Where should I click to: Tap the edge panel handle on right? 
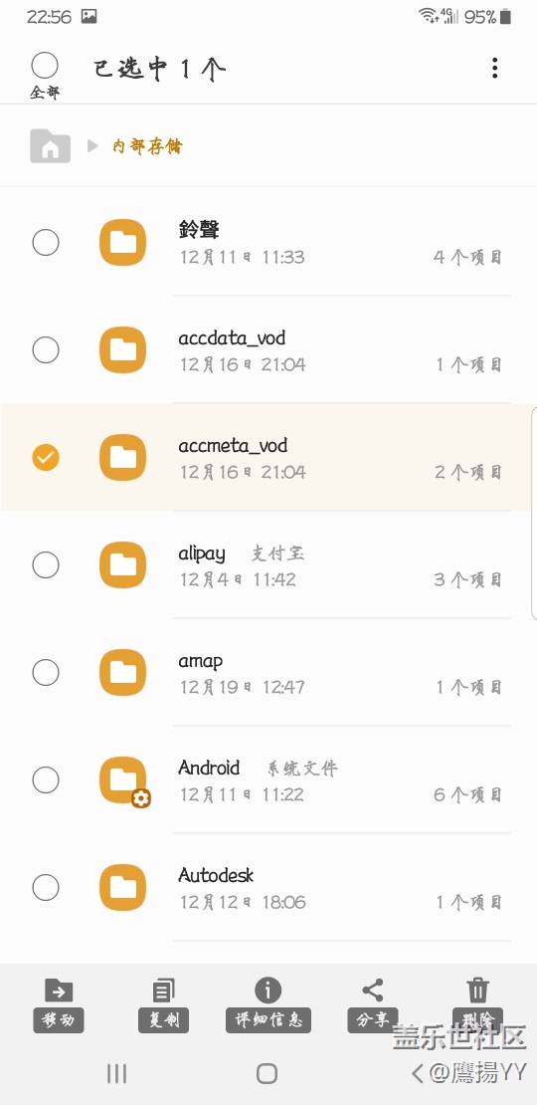coord(533,513)
